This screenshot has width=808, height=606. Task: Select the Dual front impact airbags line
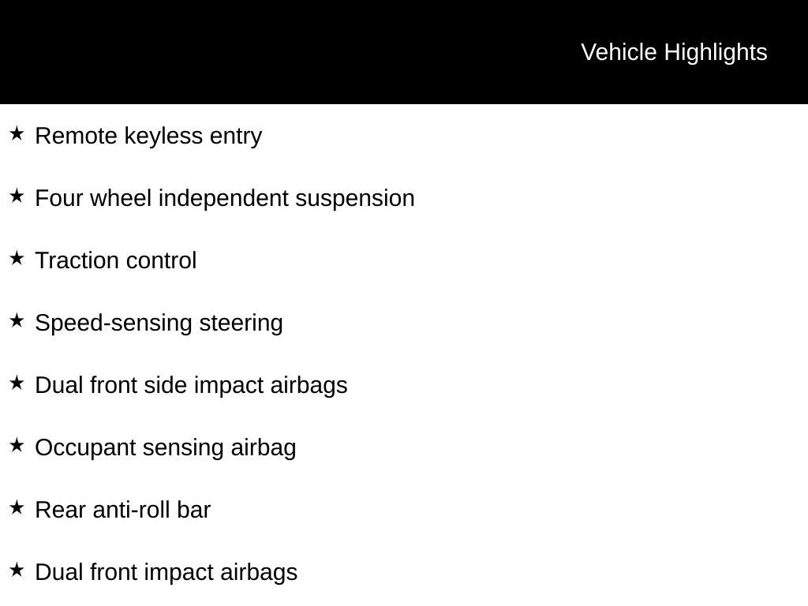(166, 572)
